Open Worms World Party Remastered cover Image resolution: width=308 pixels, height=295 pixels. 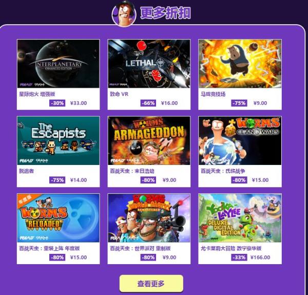tap(149, 218)
